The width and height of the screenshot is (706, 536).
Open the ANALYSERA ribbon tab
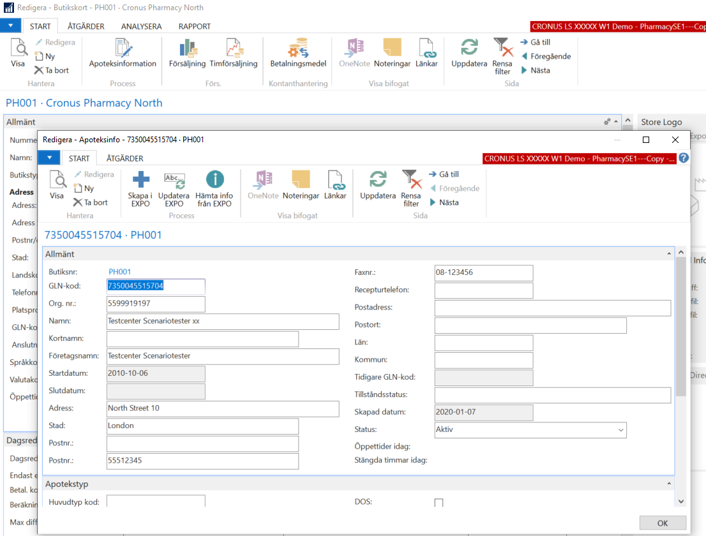[x=141, y=27]
